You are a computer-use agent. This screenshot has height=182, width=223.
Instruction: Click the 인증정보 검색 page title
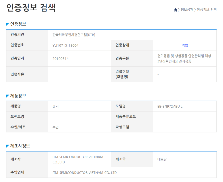31,8
